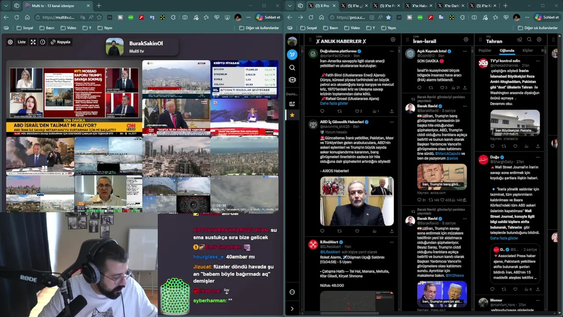Image resolution: width=563 pixels, height=317 pixels.
Task: Open 'Diğer sık kullanılanlar' in right browser
Action: pyautogui.click(x=538, y=28)
